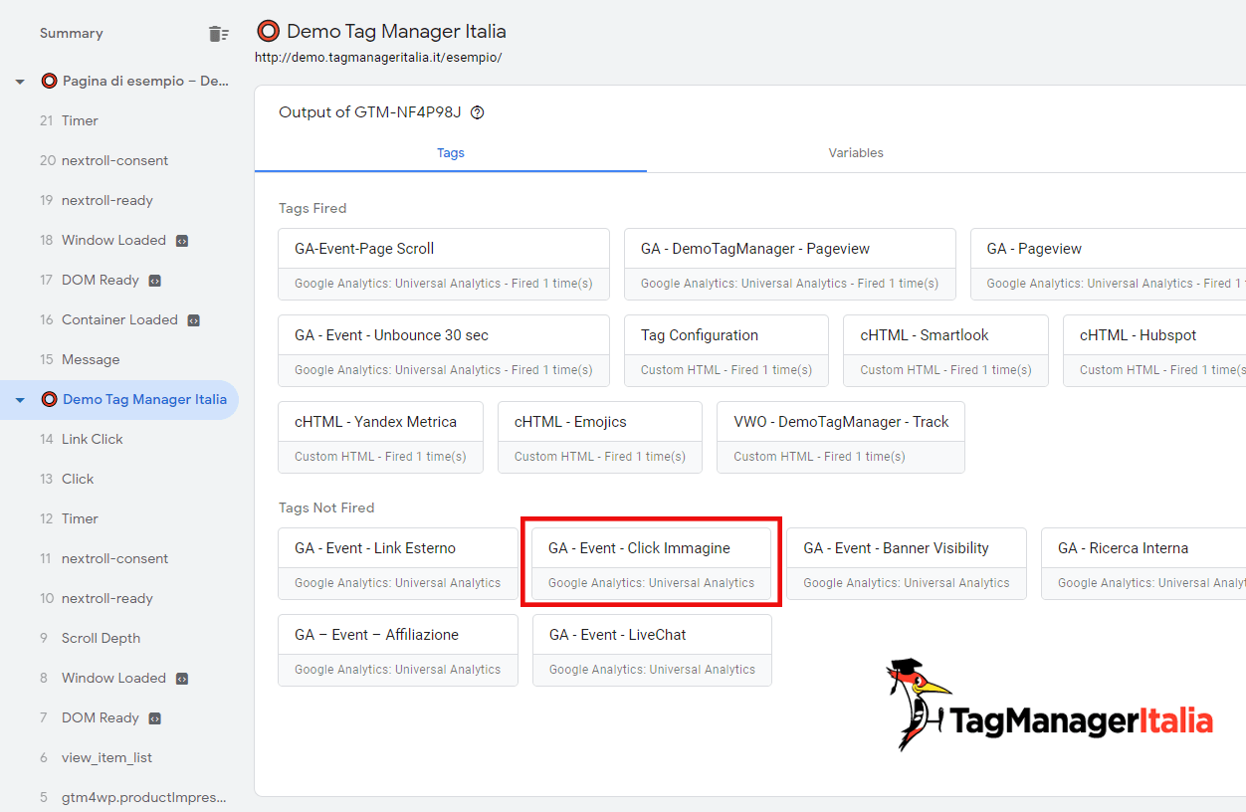Switch to the Variables tab
Screen dimensions: 1246x812
coord(856,153)
